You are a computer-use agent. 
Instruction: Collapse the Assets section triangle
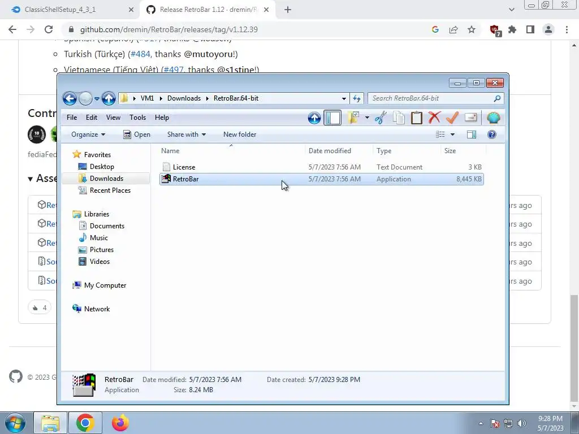(31, 179)
